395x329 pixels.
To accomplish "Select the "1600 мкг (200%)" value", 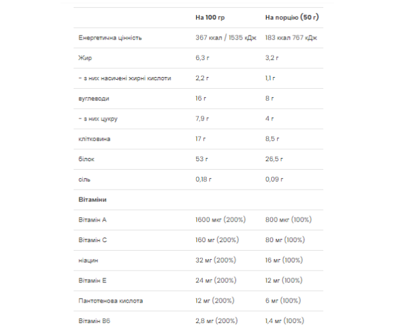I will point(221,219).
